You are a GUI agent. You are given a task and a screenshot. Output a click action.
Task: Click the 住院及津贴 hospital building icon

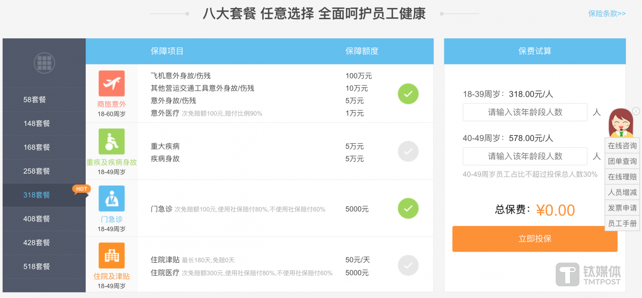[111, 255]
